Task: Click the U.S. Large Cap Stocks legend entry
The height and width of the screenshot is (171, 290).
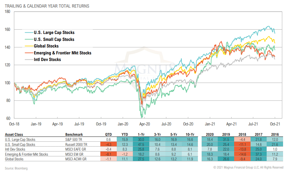Action: 50,33
